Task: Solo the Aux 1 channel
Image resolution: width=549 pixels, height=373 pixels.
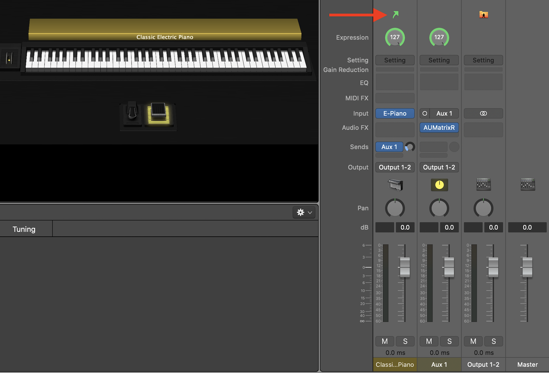Action: (x=449, y=341)
